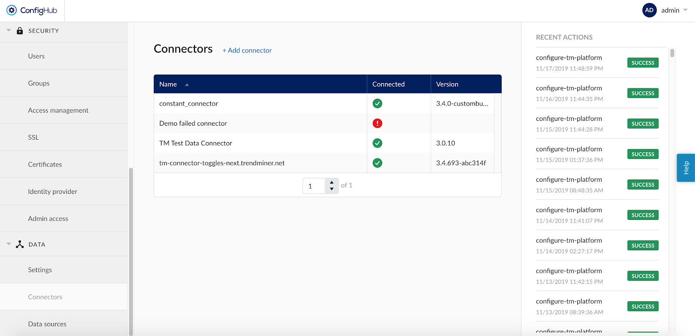Viewport: 695px width, 336px height.
Task: Open Access management in sidebar
Action: [58, 110]
